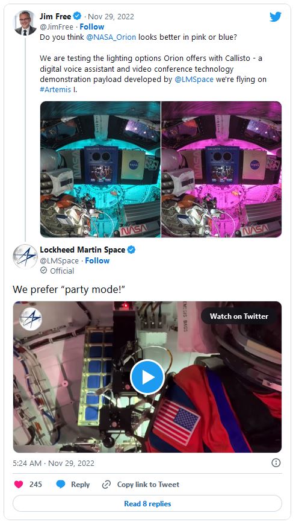Click the 5:24 AM Nov 29, 2022 timestamp
Screen dimensions: 296x525
coord(54,463)
